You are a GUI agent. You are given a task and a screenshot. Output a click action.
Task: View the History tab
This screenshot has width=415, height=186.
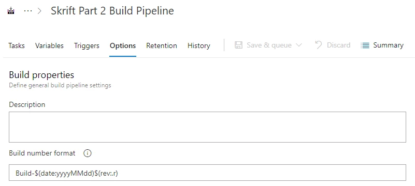(x=199, y=45)
